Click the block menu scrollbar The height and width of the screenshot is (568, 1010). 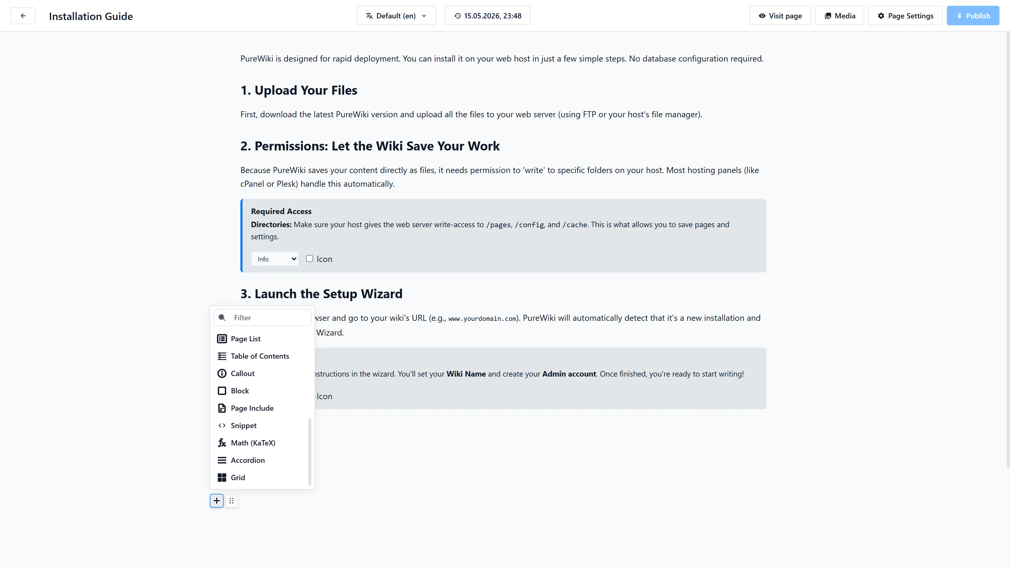[x=309, y=452]
